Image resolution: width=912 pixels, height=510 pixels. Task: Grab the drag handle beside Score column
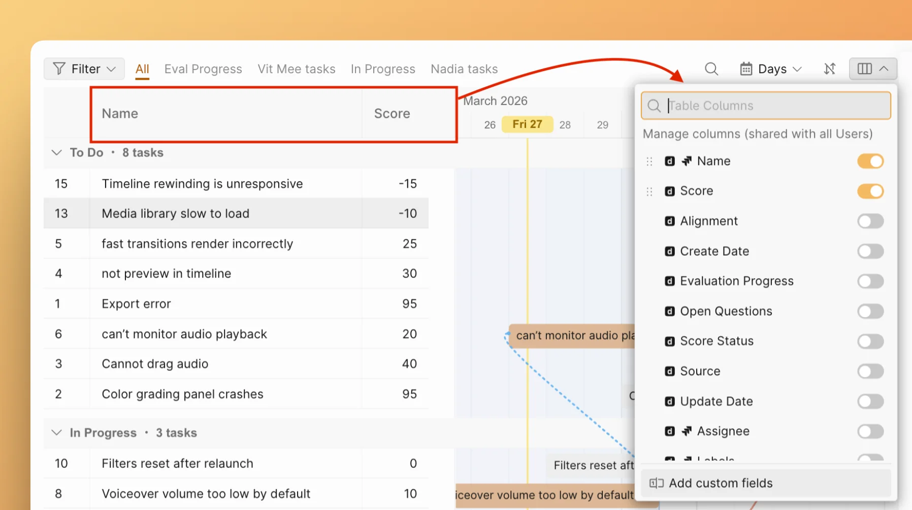coord(649,191)
